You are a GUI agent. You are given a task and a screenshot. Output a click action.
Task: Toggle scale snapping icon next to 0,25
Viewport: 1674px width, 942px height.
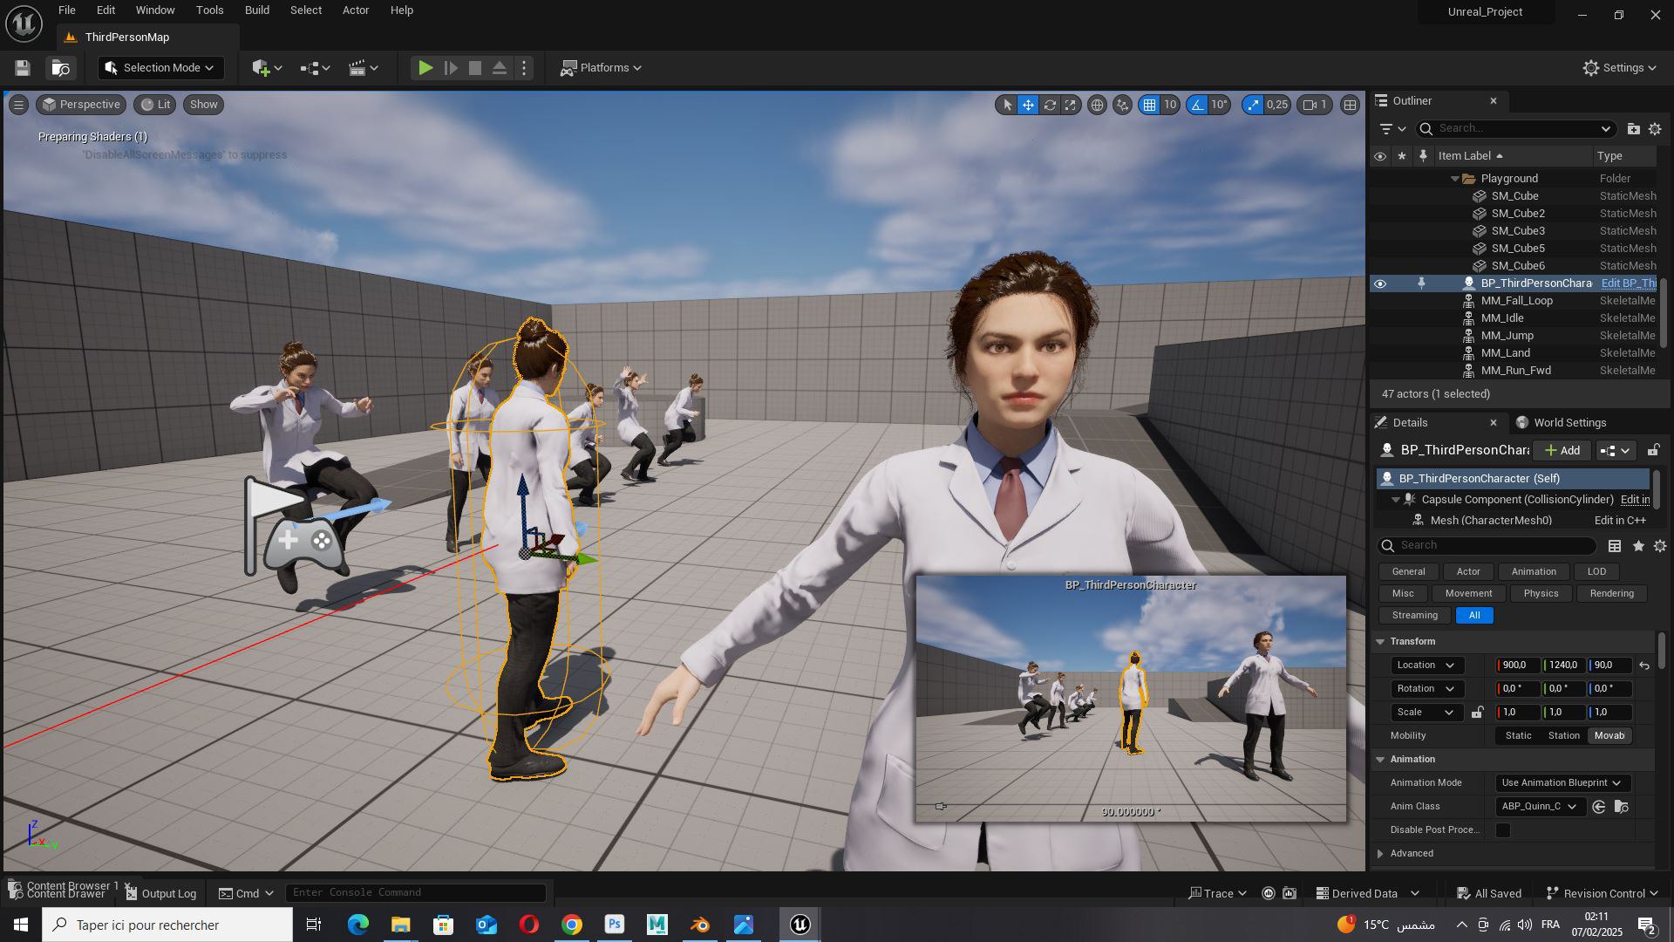pyautogui.click(x=1253, y=105)
